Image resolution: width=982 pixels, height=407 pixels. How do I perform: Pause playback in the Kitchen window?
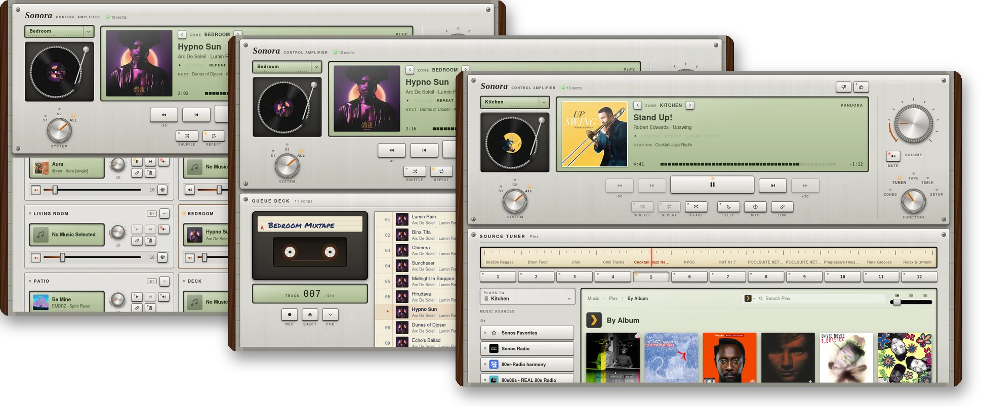712,185
